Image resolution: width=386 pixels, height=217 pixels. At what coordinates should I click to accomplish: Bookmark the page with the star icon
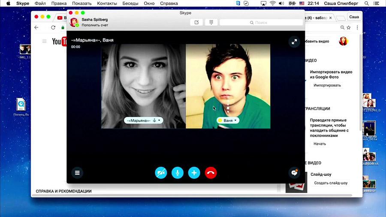coord(349,27)
